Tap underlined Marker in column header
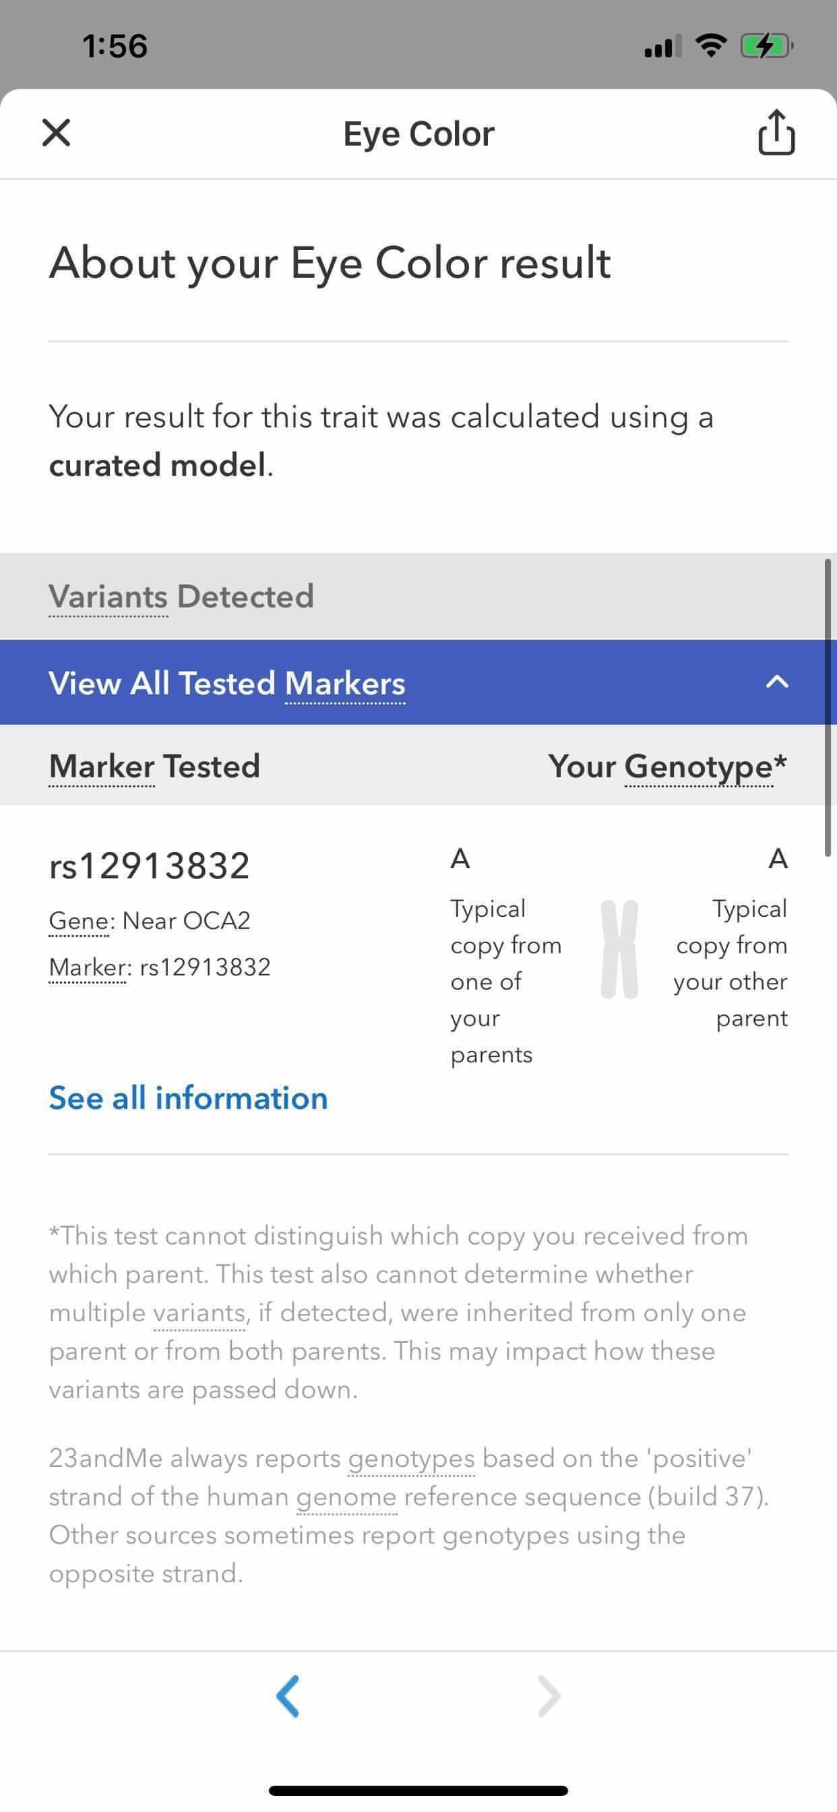 [101, 766]
